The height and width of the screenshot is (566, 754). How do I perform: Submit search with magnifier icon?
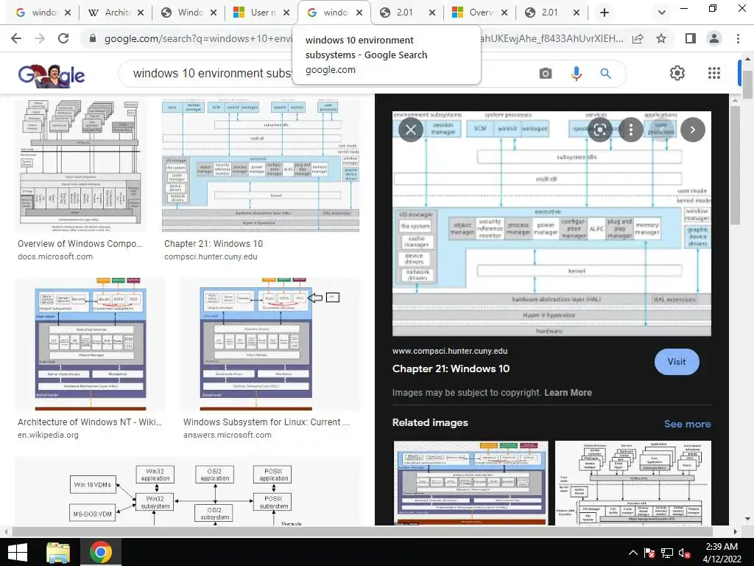tap(605, 73)
